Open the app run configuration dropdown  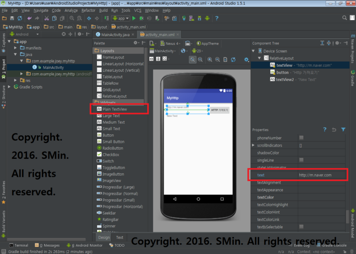(121, 18)
